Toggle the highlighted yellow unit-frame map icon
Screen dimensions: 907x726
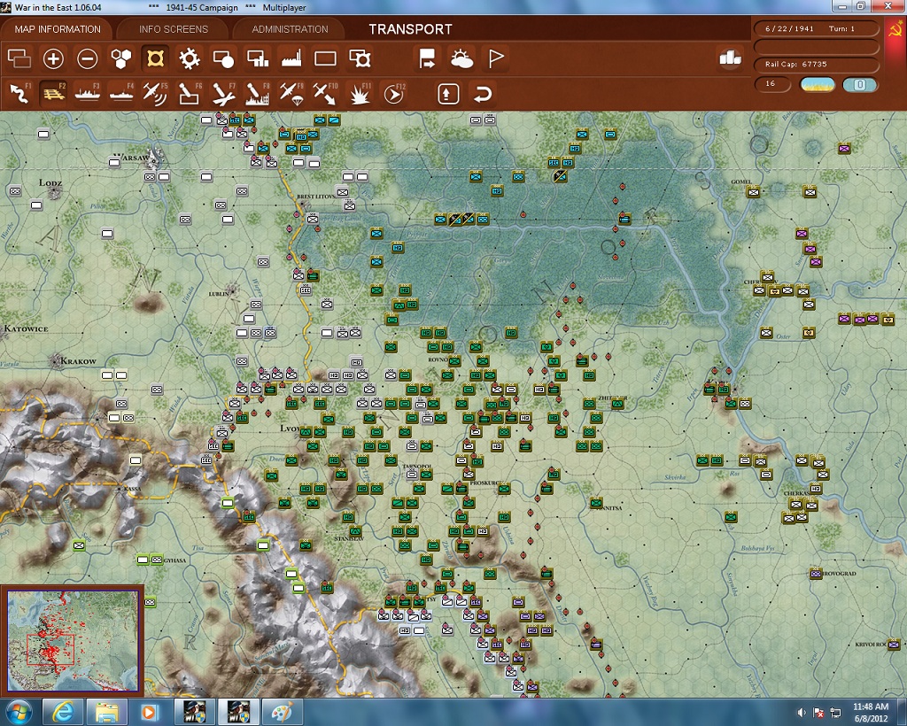click(155, 58)
